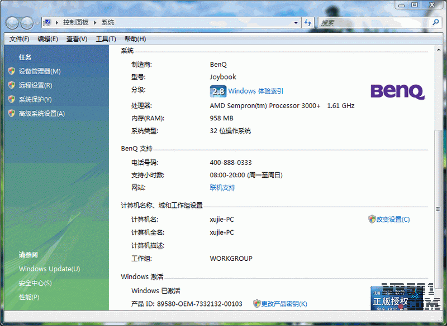Open the address bar history dropdown arrow
447x326 pixels.
(296, 23)
